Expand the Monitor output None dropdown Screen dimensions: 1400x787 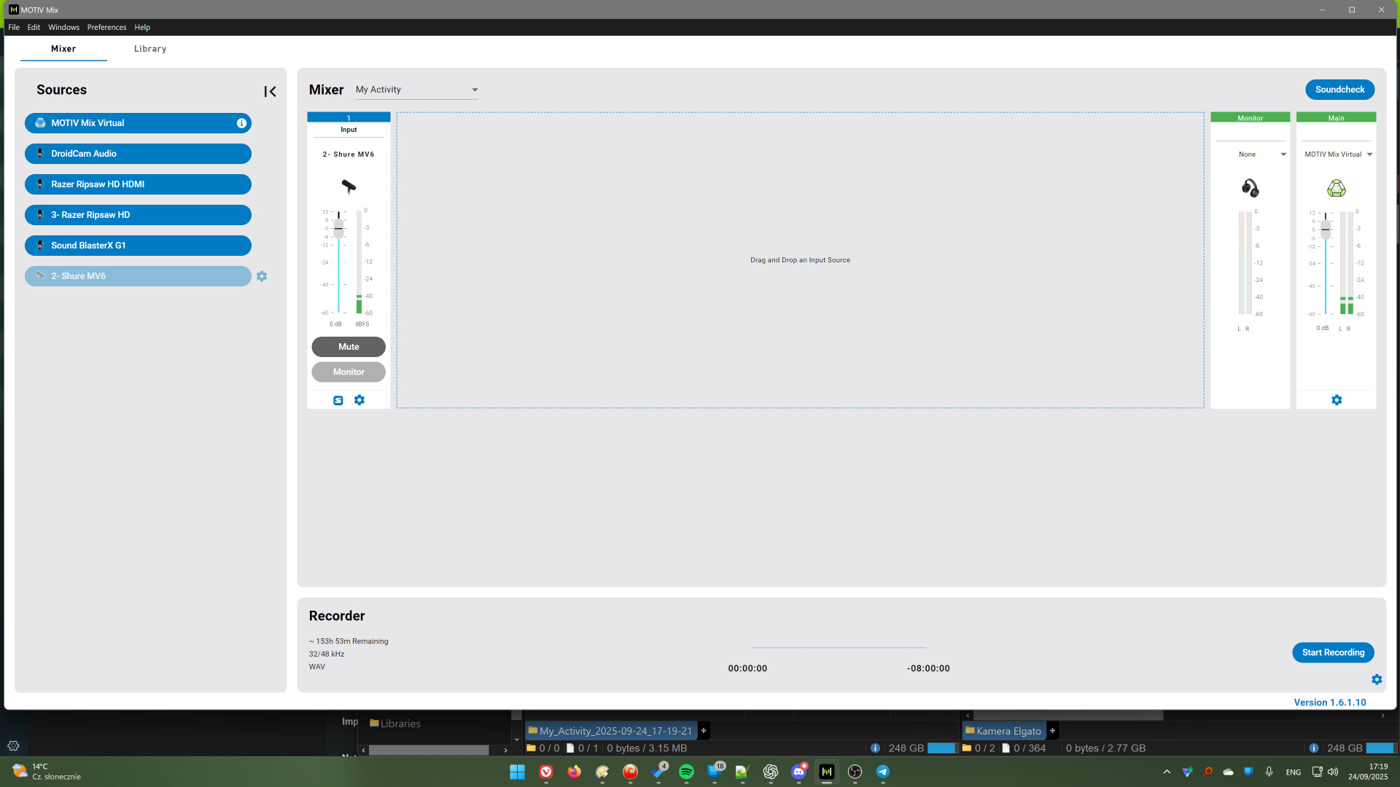coord(1262,154)
